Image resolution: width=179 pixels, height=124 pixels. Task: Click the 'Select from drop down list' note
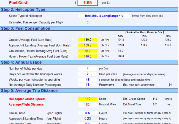click(147, 16)
